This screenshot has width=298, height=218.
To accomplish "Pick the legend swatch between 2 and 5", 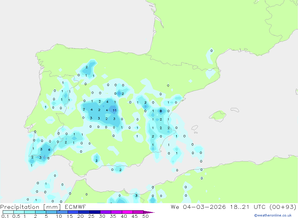I will click(x=41, y=212).
